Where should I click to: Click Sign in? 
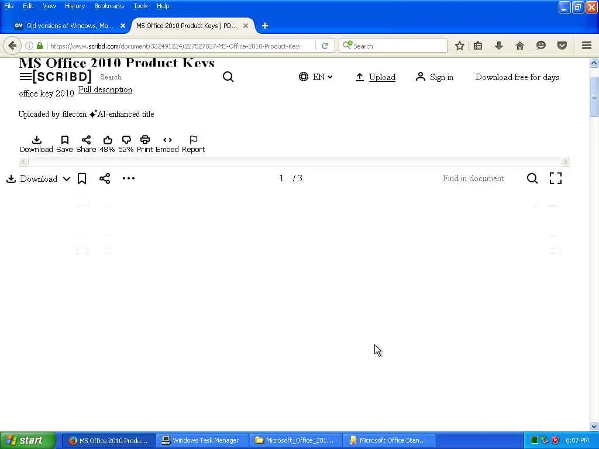point(435,77)
